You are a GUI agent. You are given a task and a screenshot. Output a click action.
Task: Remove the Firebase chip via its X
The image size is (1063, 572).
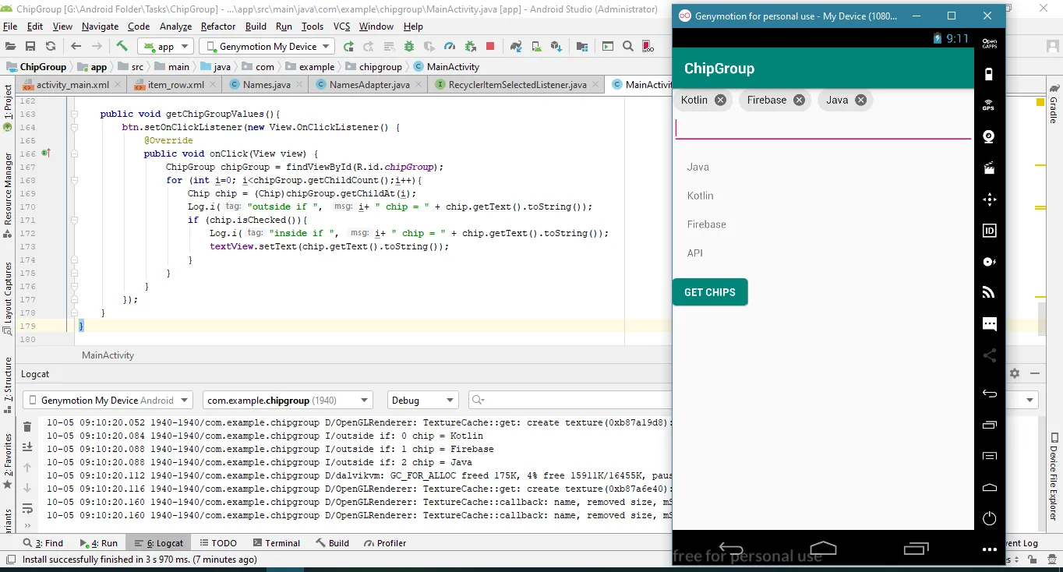[x=799, y=100]
